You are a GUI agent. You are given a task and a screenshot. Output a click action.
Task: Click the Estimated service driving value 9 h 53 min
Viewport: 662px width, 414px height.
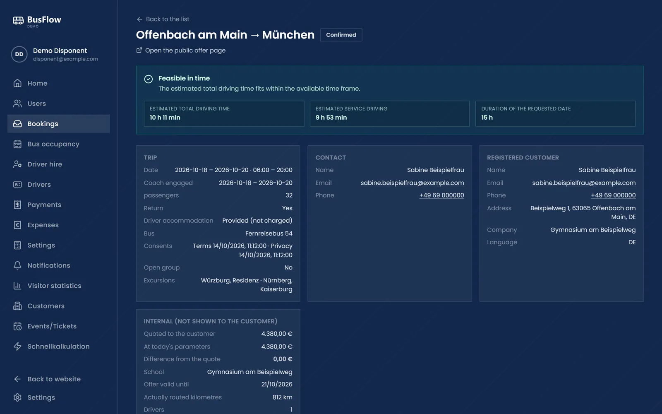331,118
